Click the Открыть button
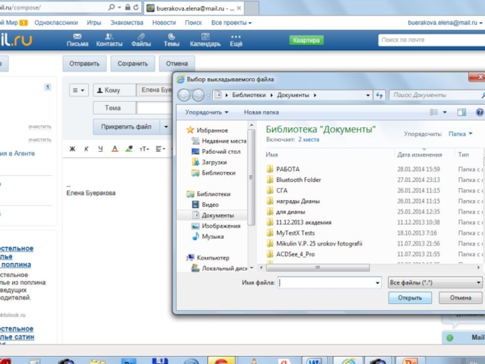Image resolution: width=485 pixels, height=364 pixels. coord(410,298)
